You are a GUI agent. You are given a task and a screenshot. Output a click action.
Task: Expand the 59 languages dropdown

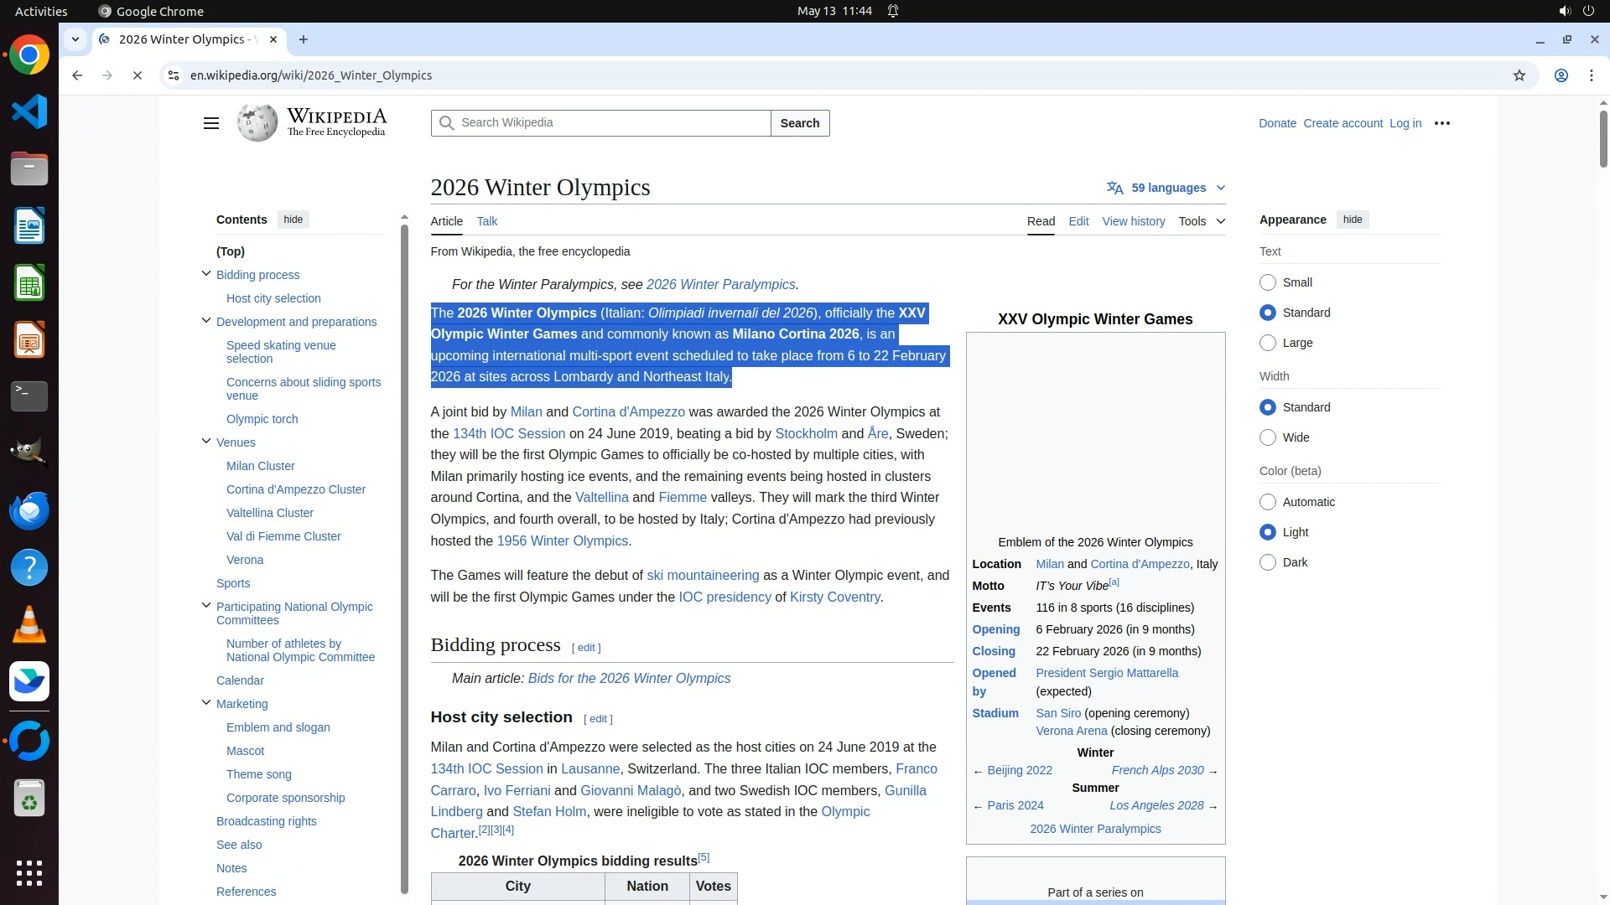point(1166,188)
